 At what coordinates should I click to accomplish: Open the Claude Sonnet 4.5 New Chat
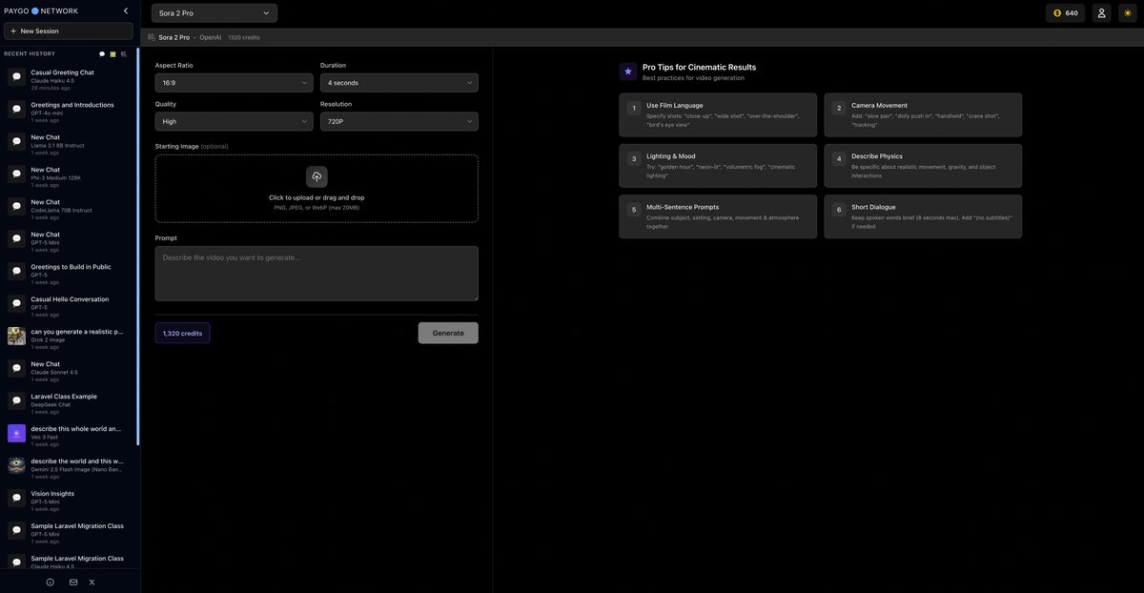pyautogui.click(x=67, y=368)
